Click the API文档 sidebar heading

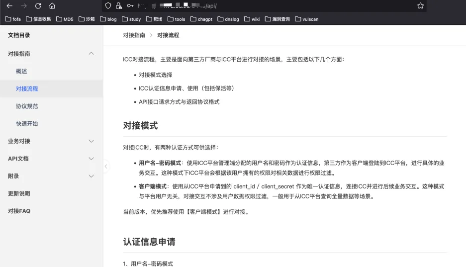tap(18, 159)
